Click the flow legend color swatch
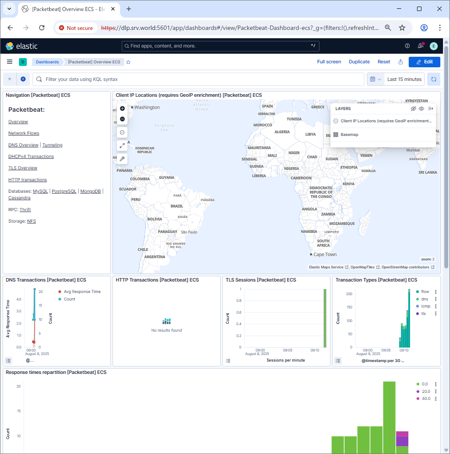This screenshot has width=450, height=454. tap(417, 292)
